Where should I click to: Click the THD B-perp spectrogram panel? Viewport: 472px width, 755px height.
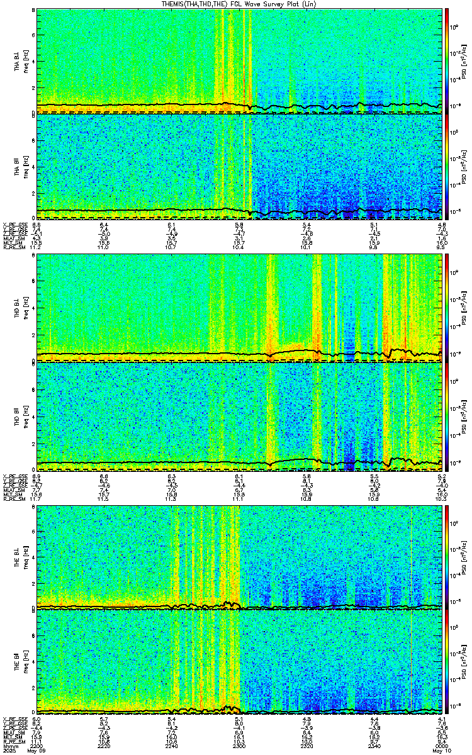tap(239, 309)
